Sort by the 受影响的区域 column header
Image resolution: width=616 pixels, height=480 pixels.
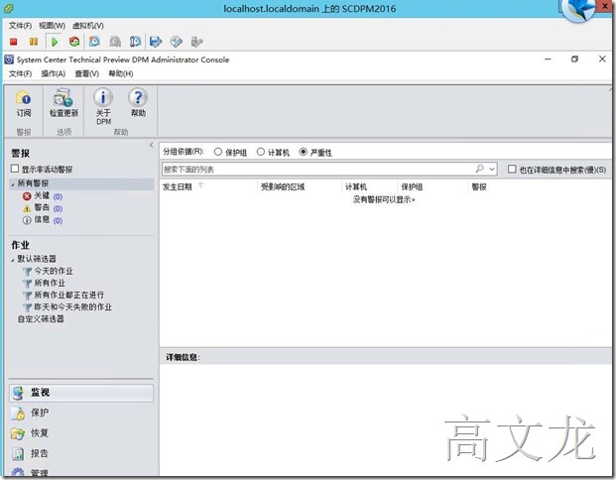pyautogui.click(x=283, y=187)
